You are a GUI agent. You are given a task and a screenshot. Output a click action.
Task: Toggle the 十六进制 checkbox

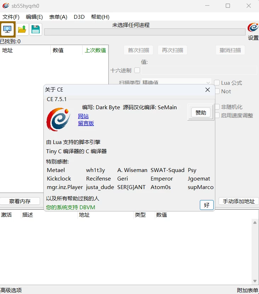[137, 70]
